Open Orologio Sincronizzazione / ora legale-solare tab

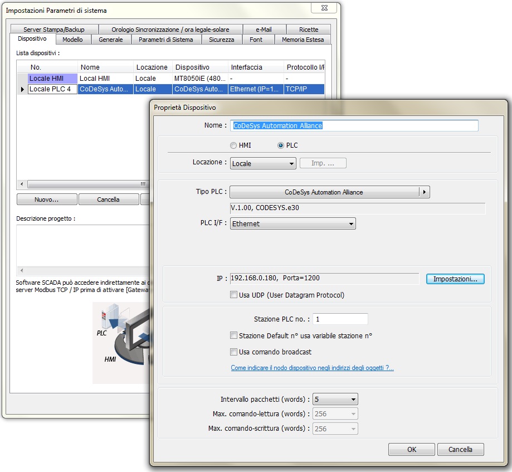tap(170, 30)
